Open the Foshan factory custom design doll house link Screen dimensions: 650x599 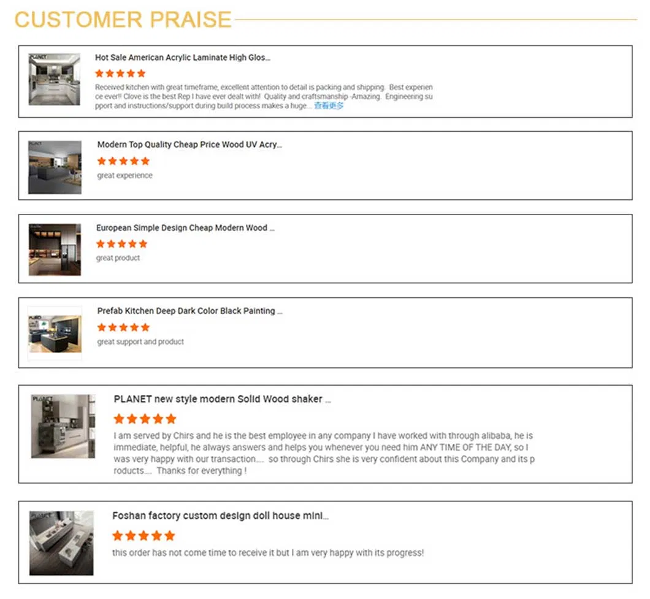tap(220, 516)
